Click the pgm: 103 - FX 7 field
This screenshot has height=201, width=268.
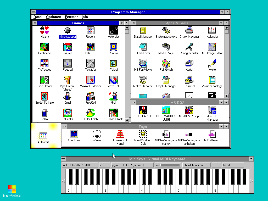132,165
